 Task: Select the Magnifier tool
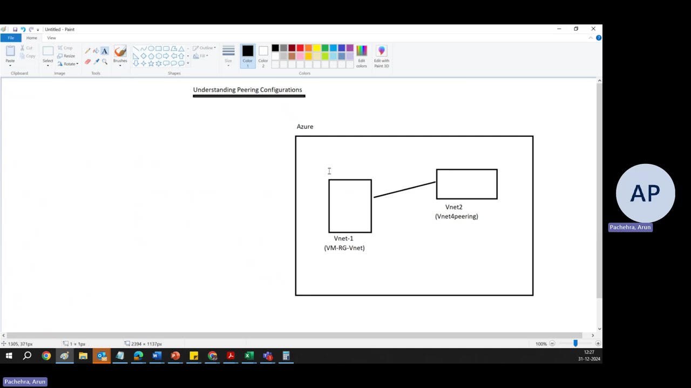(x=105, y=61)
